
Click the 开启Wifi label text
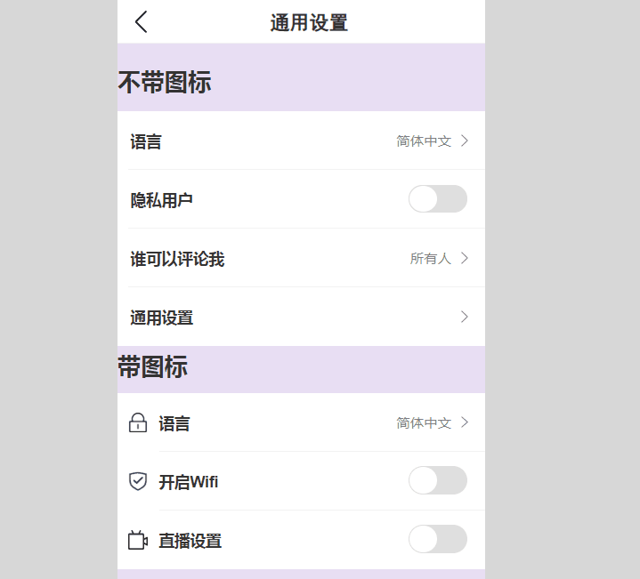coord(189,482)
